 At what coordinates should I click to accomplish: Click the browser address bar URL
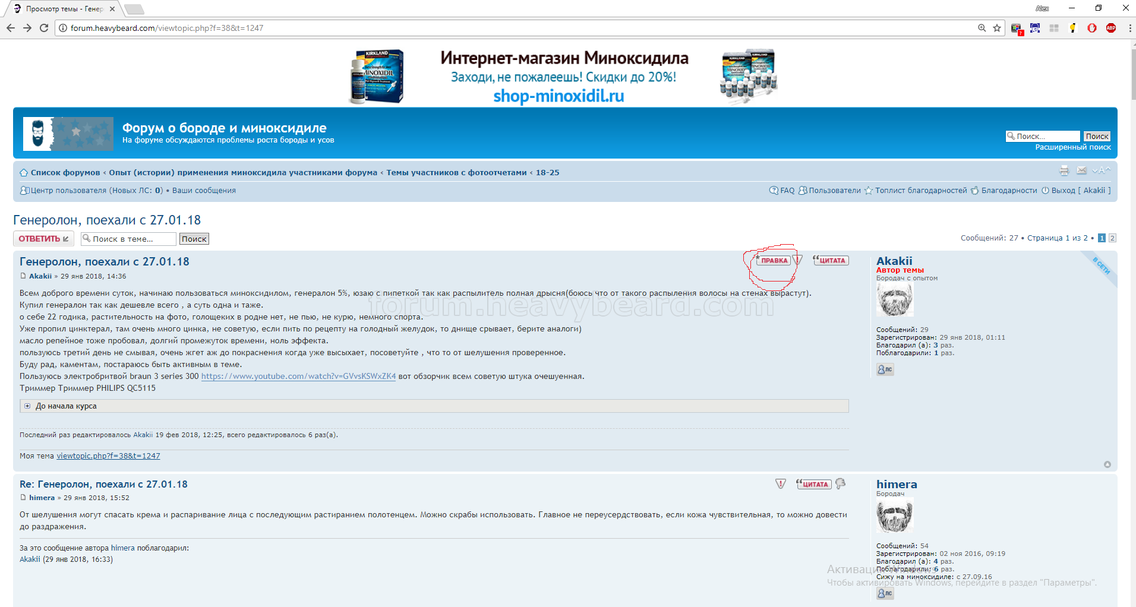point(167,28)
